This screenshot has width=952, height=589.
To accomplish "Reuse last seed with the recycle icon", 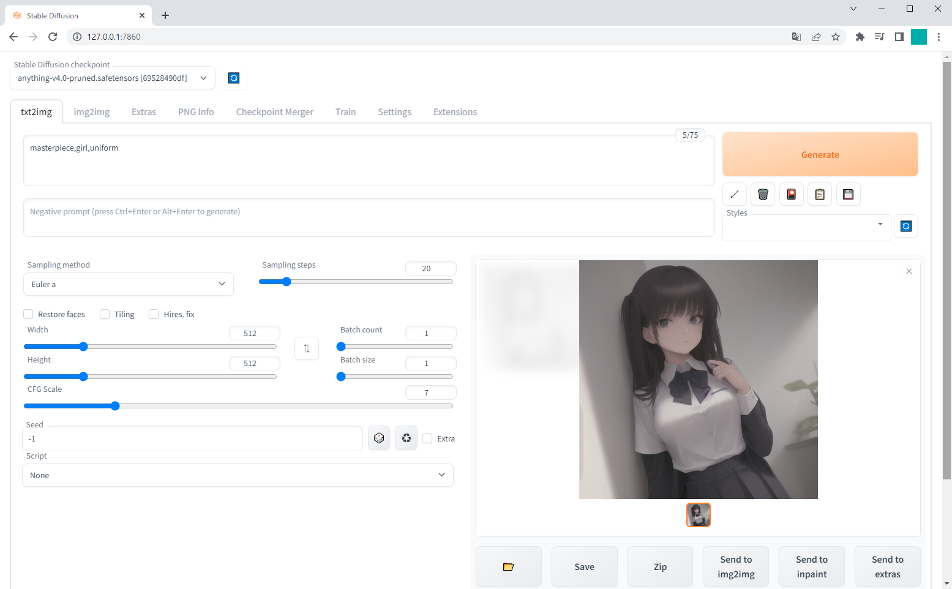I will coord(406,438).
